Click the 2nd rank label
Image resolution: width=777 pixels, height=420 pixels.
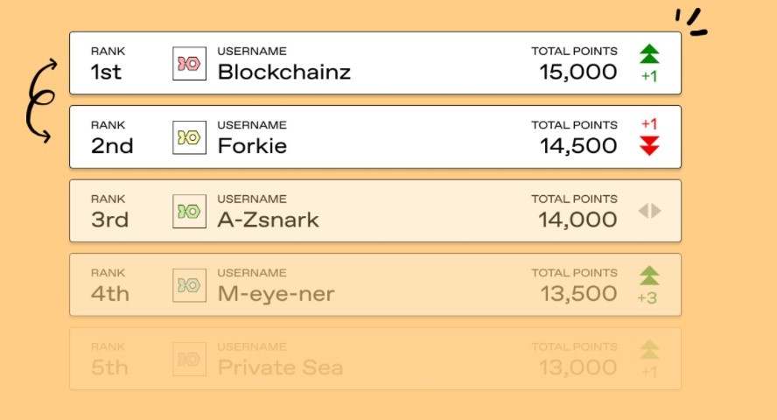tap(112, 146)
